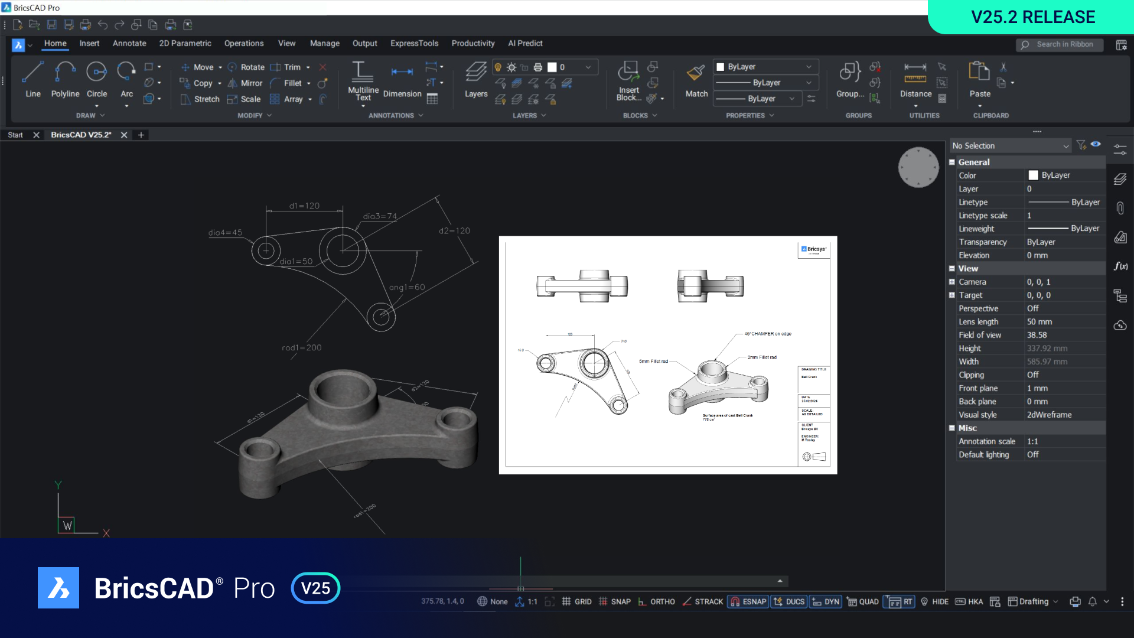Disable ESNAP in the status bar
1134x638 pixels.
[748, 601]
